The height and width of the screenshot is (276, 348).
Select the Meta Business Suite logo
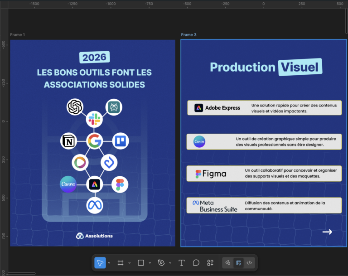click(215, 206)
